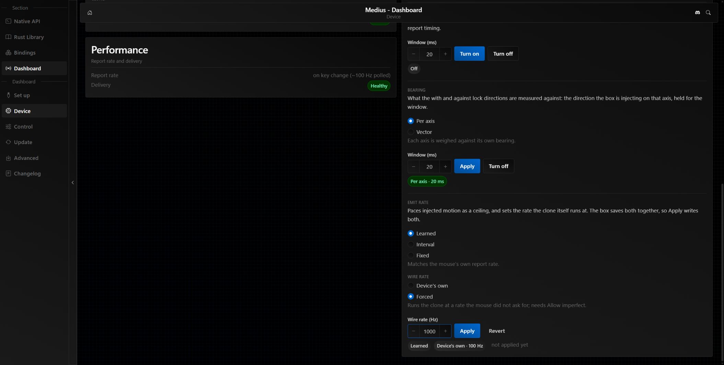The width and height of the screenshot is (724, 365).
Task: Click the 'on key change (~100 Hz polled)' value
Action: click(x=352, y=75)
